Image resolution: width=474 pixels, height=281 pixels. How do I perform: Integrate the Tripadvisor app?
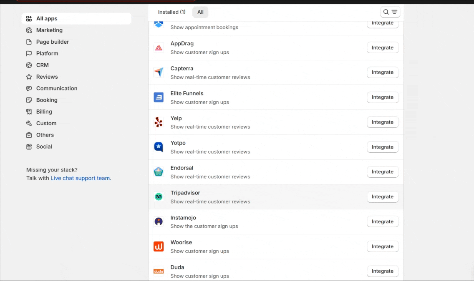383,197
